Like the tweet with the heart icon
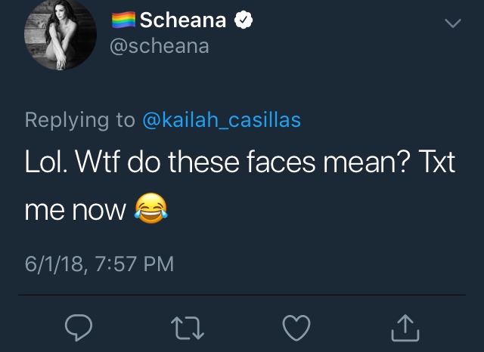Viewport: 484px width, 352px height. click(x=296, y=328)
